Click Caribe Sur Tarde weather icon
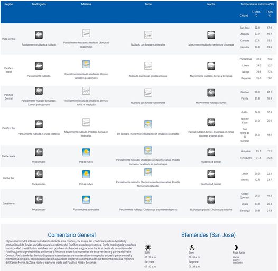 (x=148, y=172)
